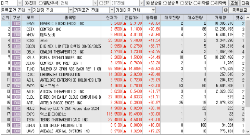This screenshot has height=135, width=250.
Task: Open the 거래량 전체 dropdown
Action: click(x=71, y=10)
